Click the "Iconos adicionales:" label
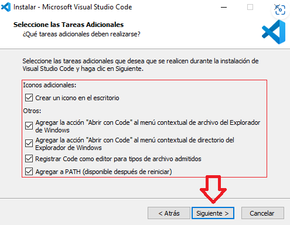290x225 pixels. 50,85
